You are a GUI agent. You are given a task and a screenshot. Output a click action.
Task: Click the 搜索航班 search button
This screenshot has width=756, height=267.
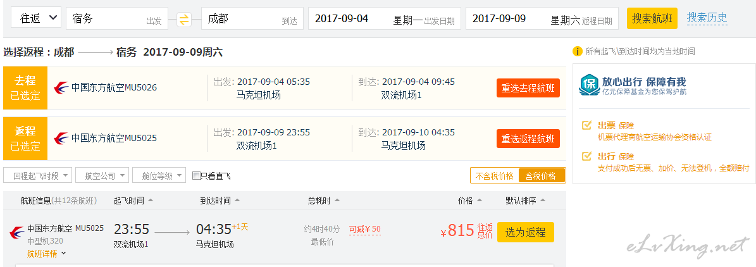point(652,19)
